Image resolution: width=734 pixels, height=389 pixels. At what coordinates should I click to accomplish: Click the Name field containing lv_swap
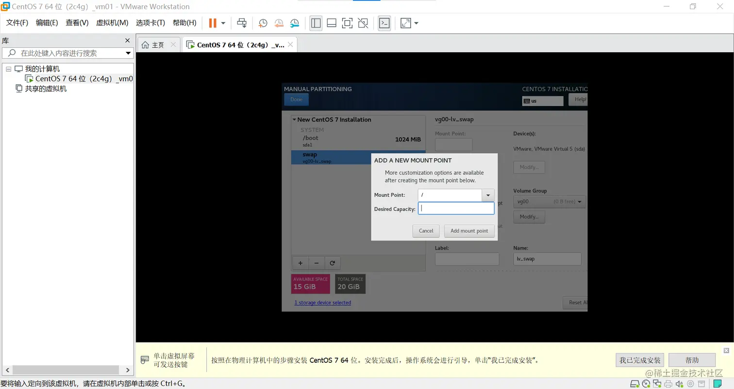coord(547,259)
